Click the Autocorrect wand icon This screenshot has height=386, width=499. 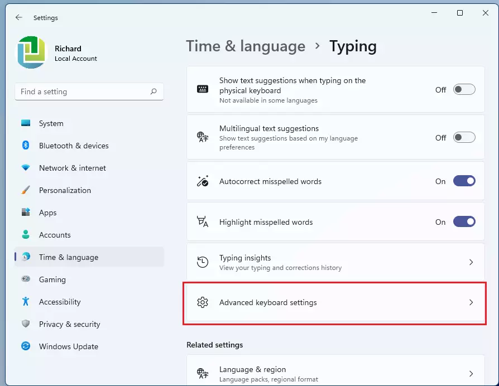203,181
